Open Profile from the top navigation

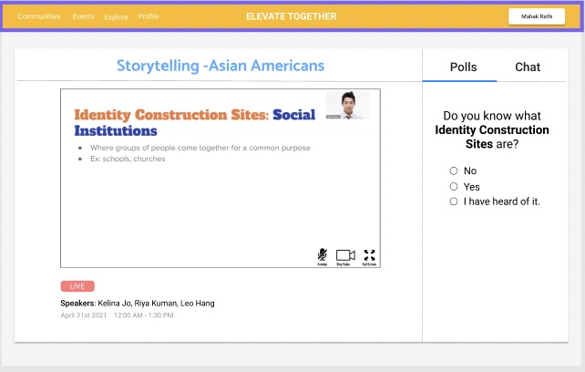pyautogui.click(x=149, y=16)
